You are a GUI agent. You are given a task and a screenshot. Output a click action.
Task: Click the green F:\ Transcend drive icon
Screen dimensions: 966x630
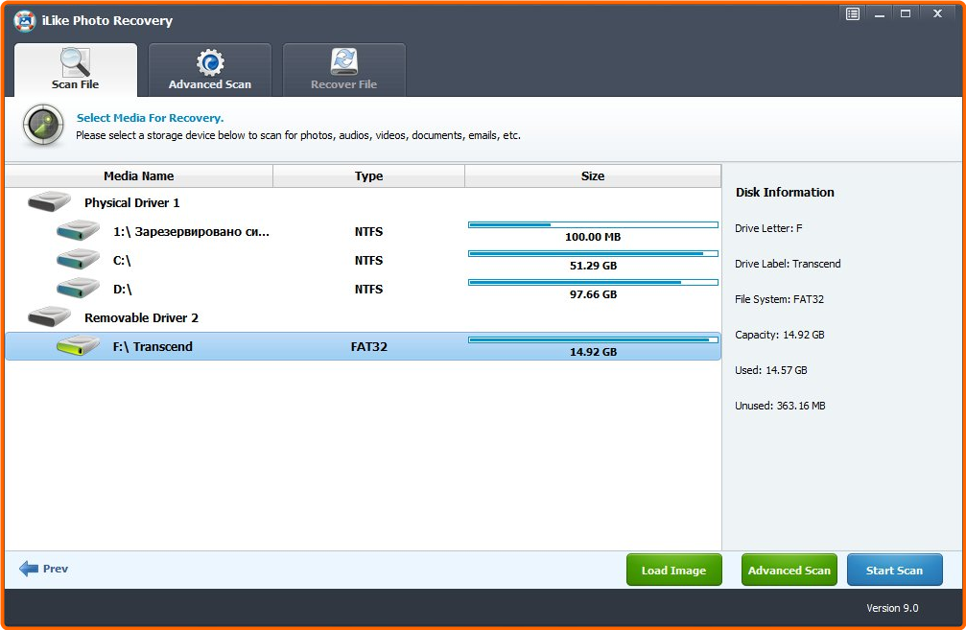(78, 346)
